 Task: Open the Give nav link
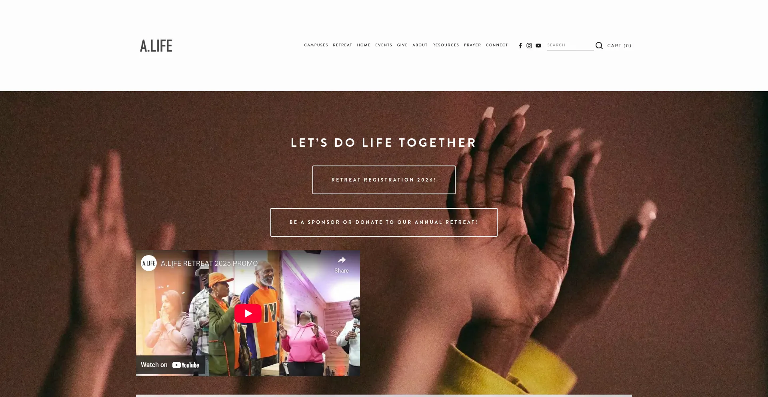point(402,45)
